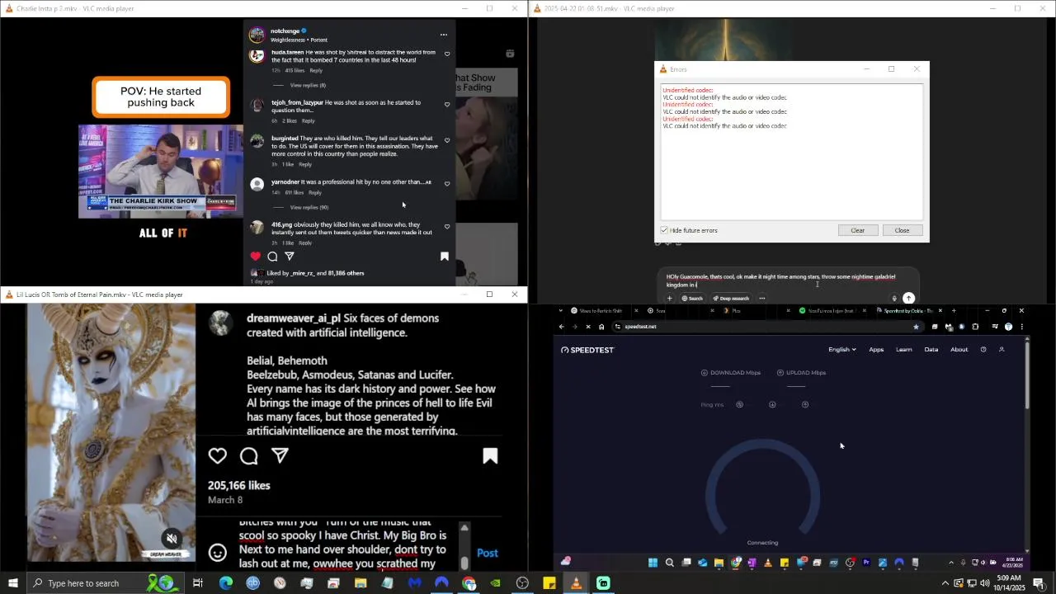This screenshot has width=1056, height=594.
Task: Like the tejoh_from_lazypur comment
Action: click(x=447, y=105)
